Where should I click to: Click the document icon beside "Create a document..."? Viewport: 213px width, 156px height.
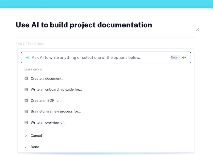point(26,78)
